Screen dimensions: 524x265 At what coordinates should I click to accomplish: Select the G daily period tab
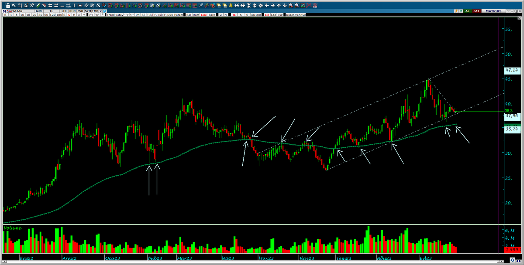[69, 15]
